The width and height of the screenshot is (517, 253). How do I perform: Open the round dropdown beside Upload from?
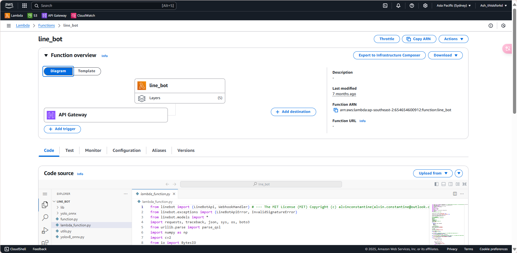(x=459, y=173)
